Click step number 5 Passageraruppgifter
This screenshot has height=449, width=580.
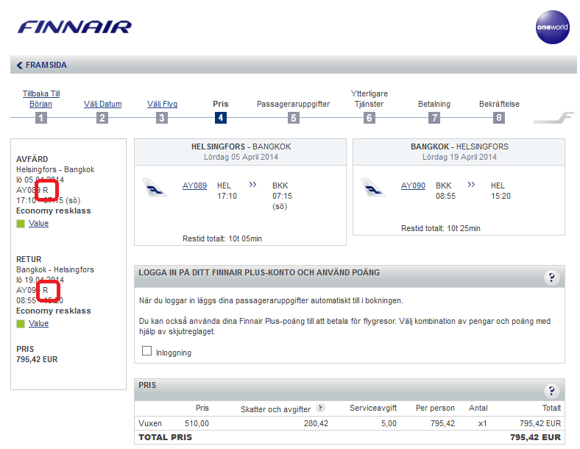point(293,118)
